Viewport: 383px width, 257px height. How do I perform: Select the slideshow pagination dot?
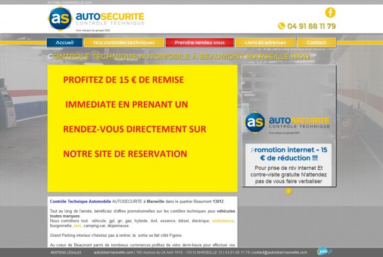[x=288, y=191]
